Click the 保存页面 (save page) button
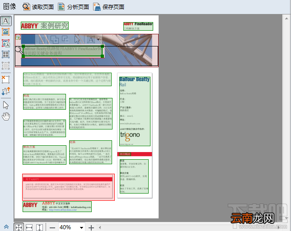The image size is (291, 231). pyautogui.click(x=109, y=7)
